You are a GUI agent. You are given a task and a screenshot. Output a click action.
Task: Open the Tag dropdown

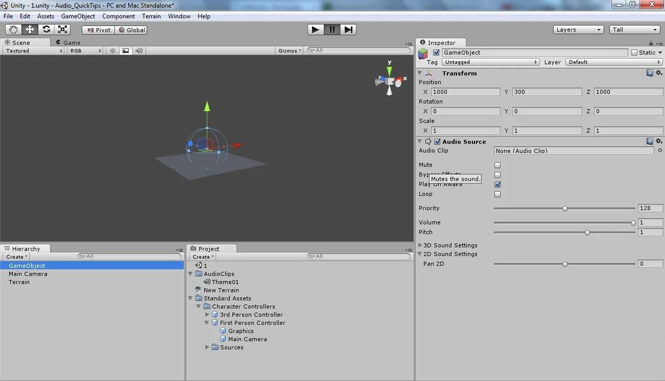point(491,62)
